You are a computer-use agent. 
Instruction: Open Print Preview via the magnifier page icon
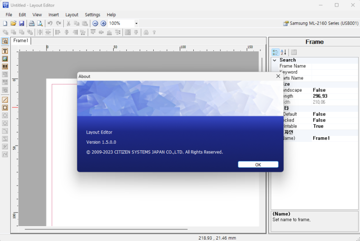click(40, 23)
